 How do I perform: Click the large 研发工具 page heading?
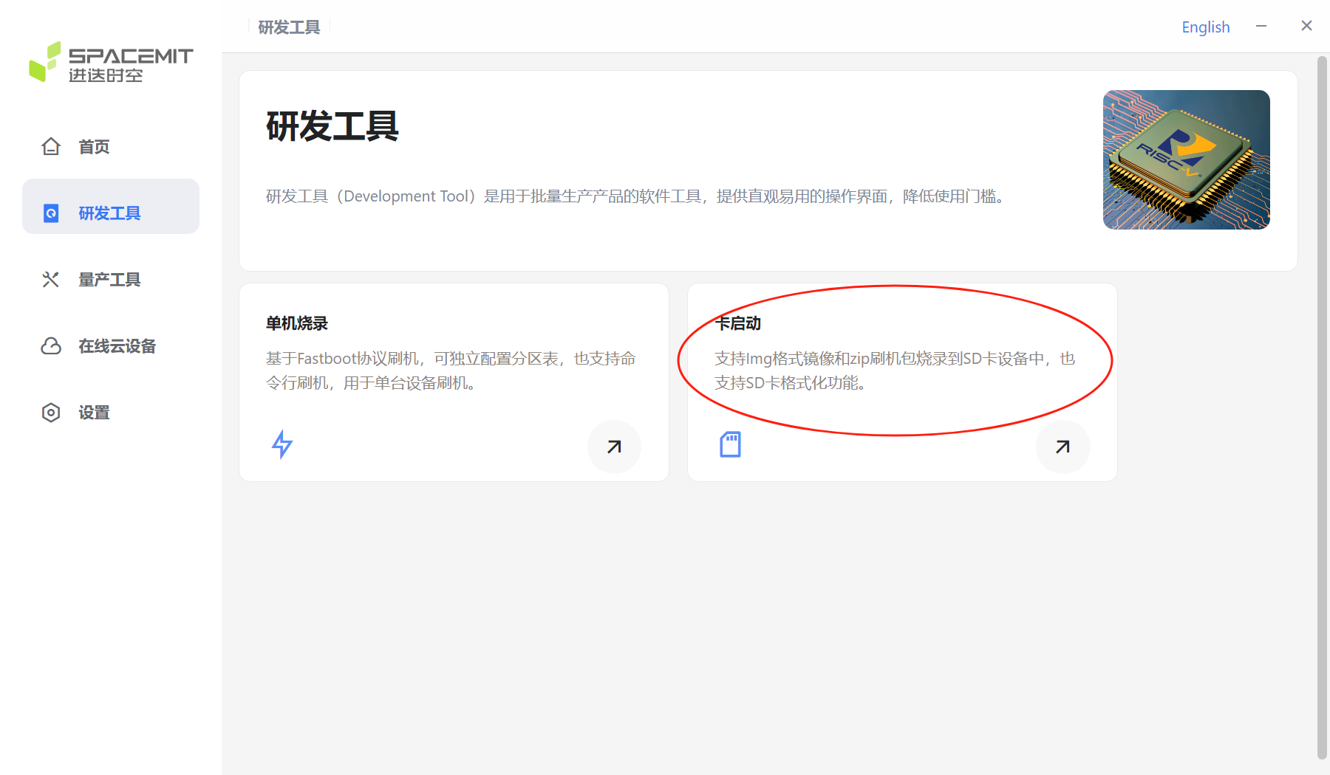click(x=332, y=126)
